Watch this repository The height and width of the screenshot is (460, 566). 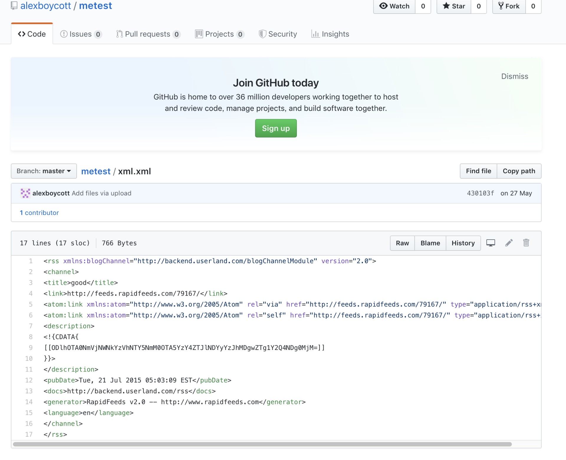[x=394, y=6]
